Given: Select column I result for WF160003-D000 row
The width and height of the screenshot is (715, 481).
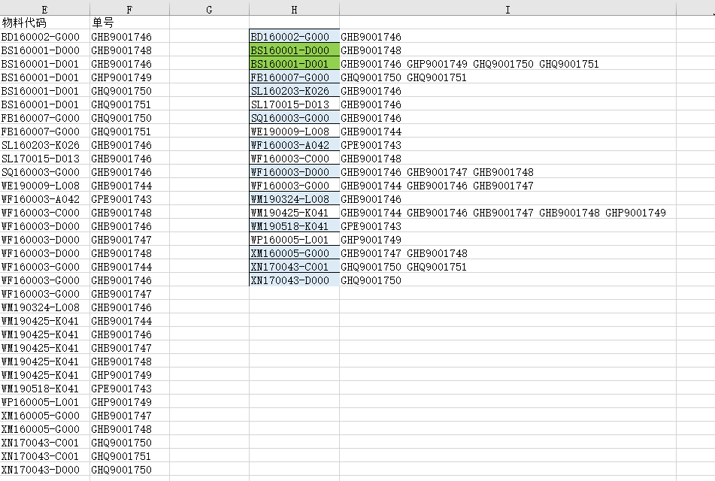Looking at the screenshot, I should click(x=507, y=172).
